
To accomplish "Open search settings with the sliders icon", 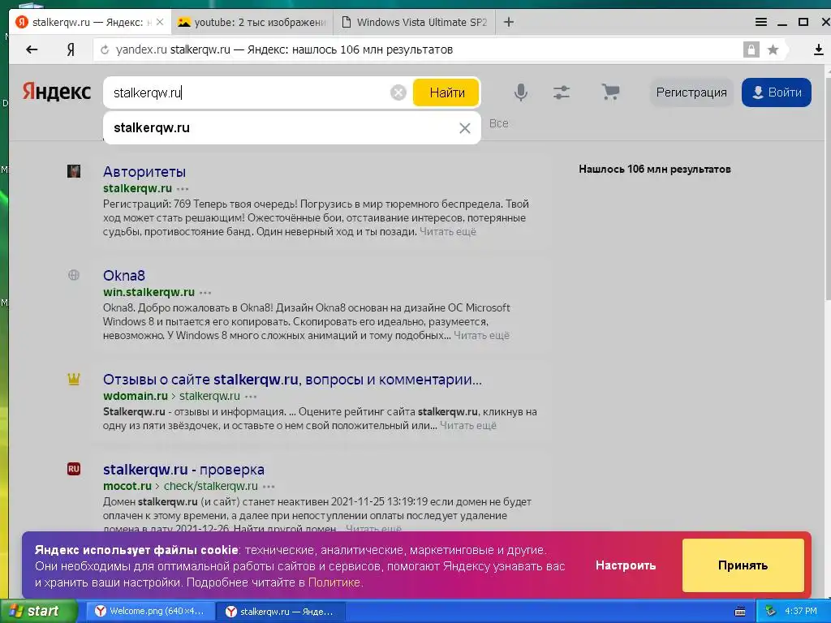I will pos(562,92).
